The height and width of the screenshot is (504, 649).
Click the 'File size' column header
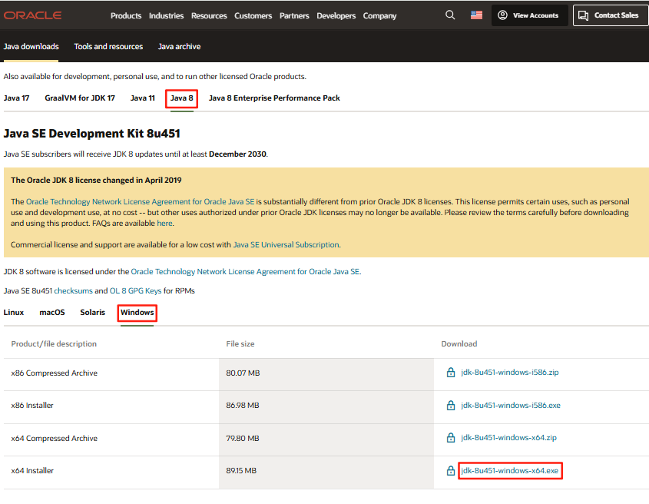[240, 343]
